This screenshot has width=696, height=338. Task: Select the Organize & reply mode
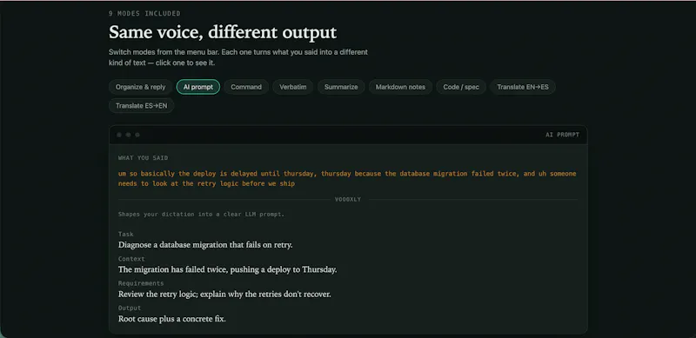pos(140,87)
